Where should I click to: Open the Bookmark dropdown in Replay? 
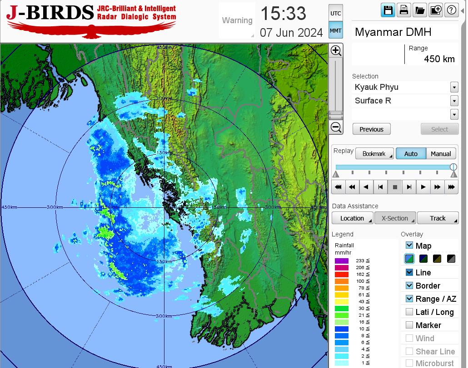point(374,154)
